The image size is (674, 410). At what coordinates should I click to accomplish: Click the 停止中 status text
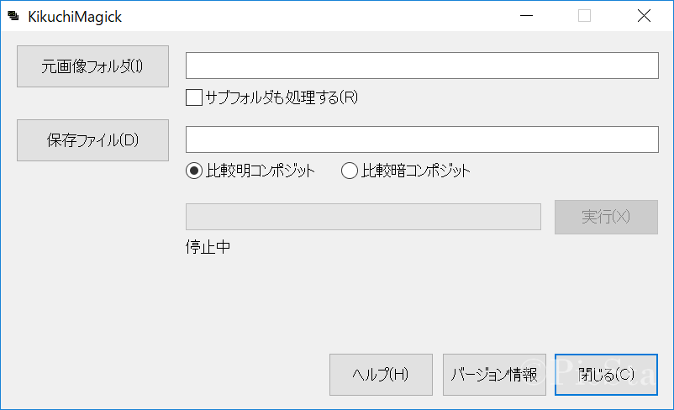click(x=208, y=247)
